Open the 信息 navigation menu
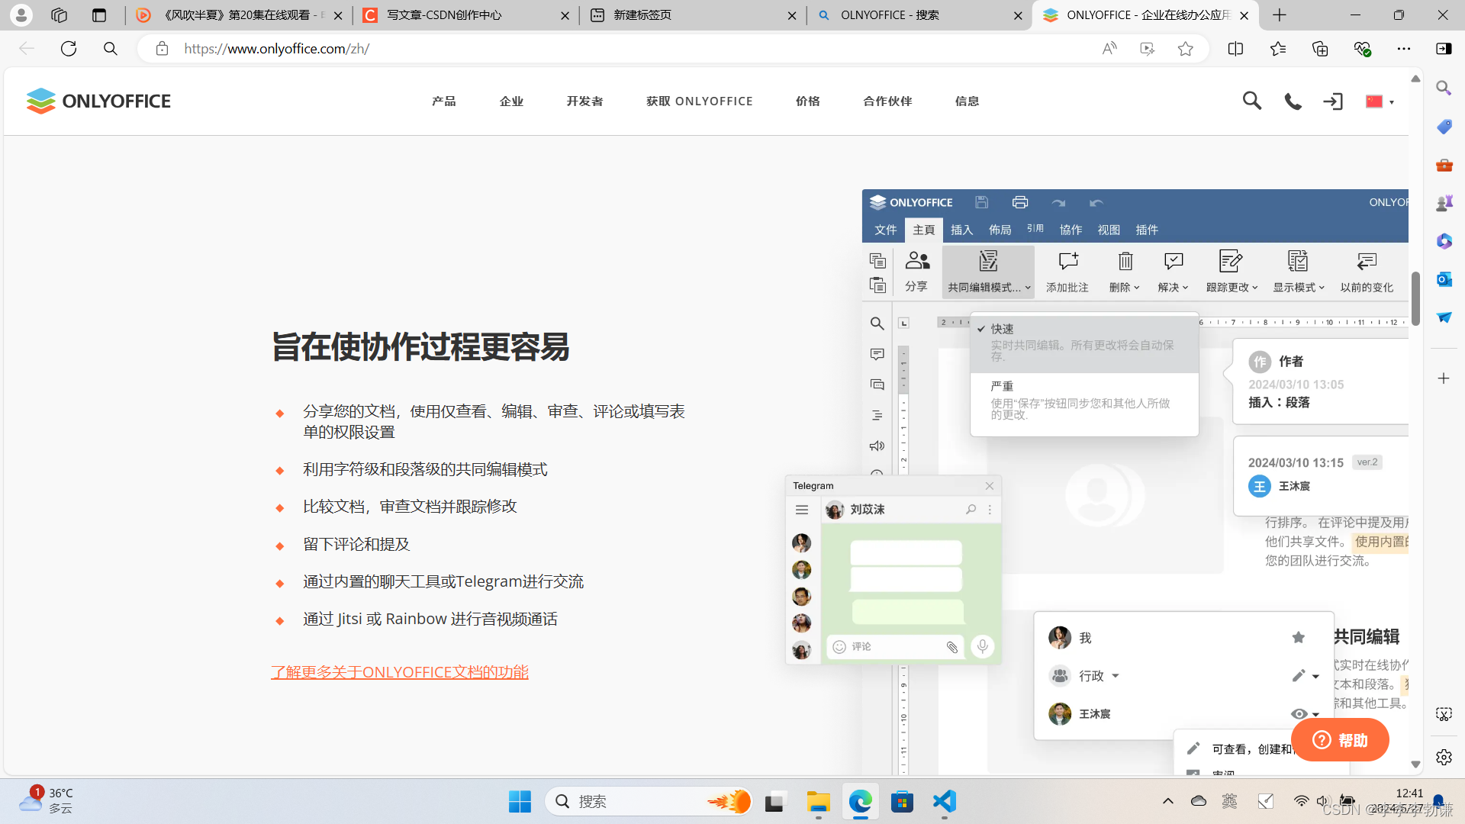Viewport: 1465px width, 824px height. coord(967,101)
